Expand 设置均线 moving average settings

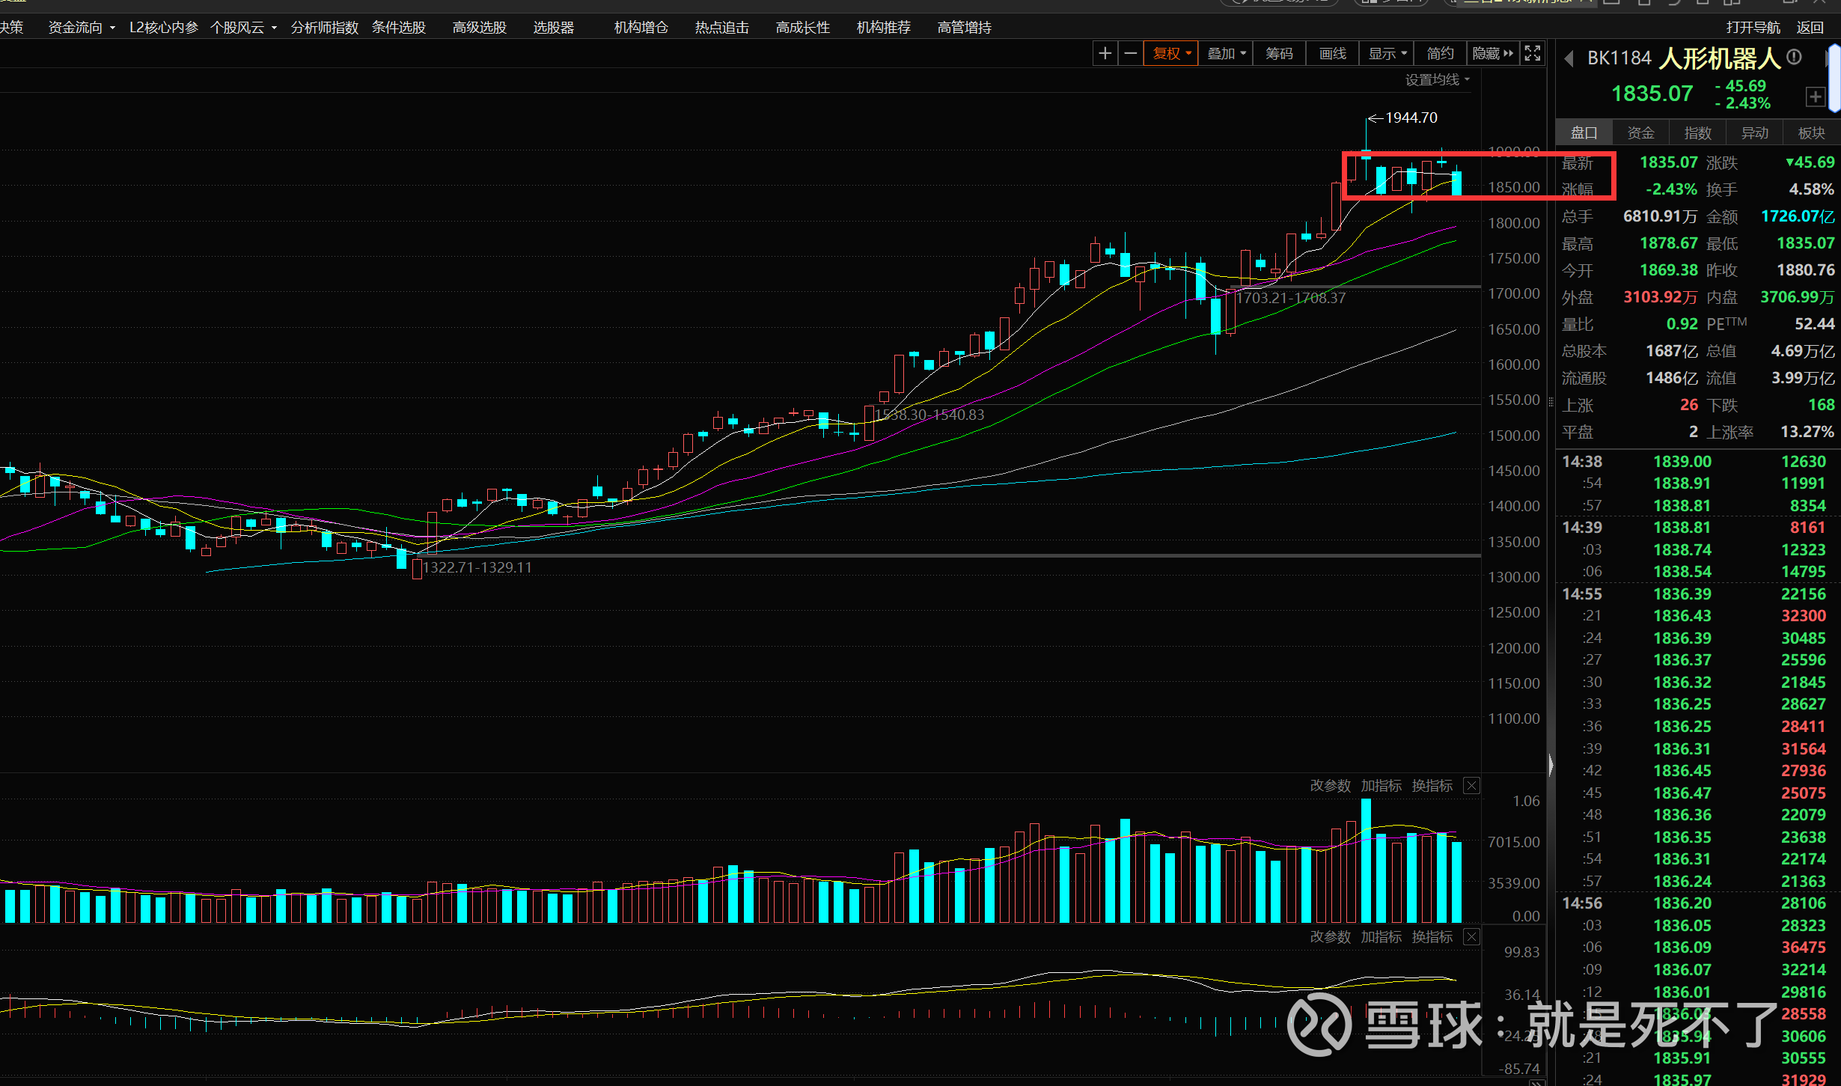(x=1437, y=79)
